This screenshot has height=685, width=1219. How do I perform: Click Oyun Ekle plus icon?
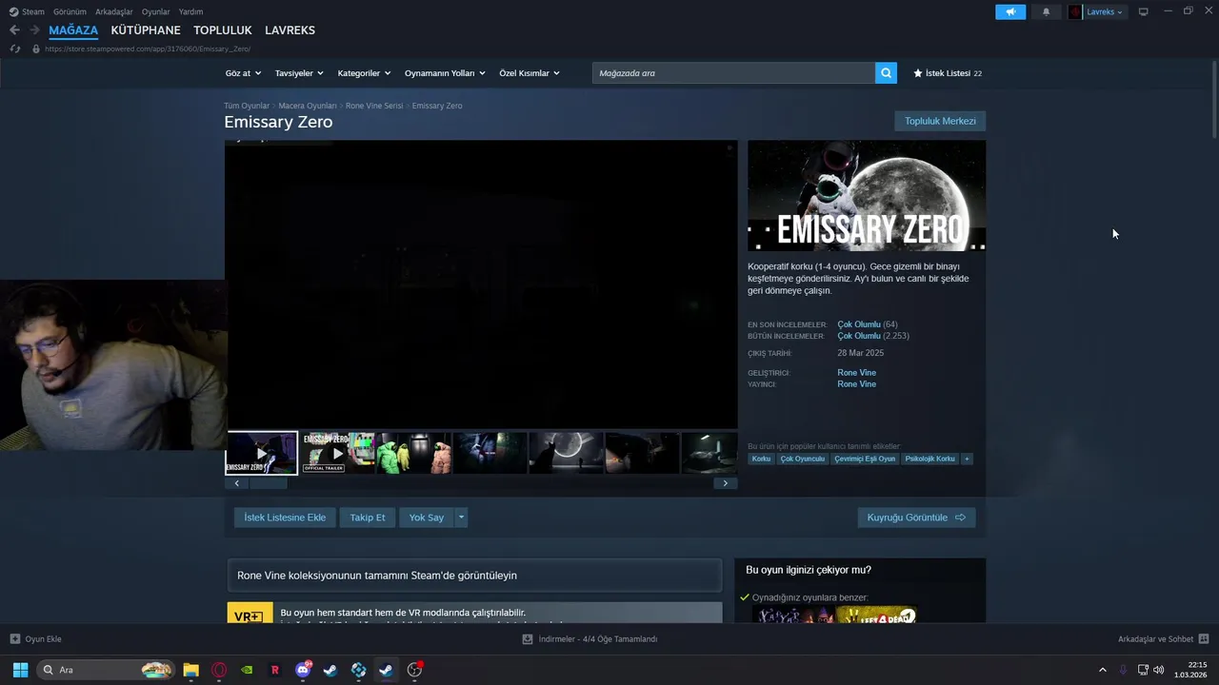pos(15,639)
